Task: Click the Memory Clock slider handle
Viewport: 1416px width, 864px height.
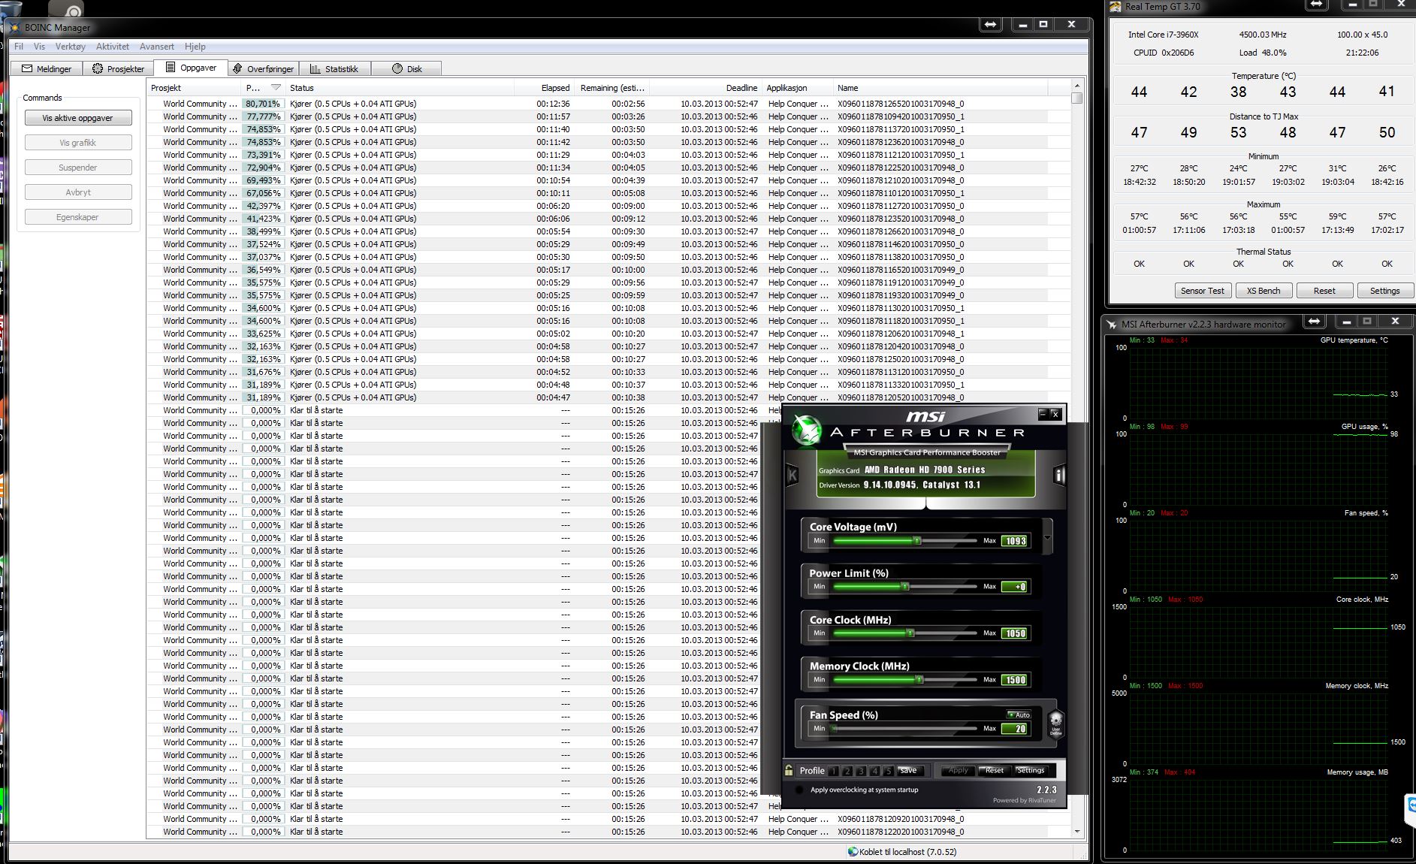Action: tap(919, 680)
